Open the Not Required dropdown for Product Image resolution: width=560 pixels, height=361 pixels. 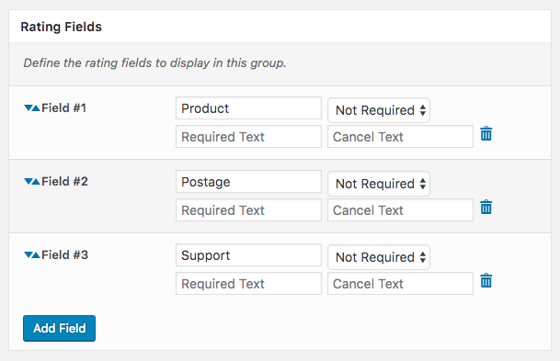tap(379, 110)
